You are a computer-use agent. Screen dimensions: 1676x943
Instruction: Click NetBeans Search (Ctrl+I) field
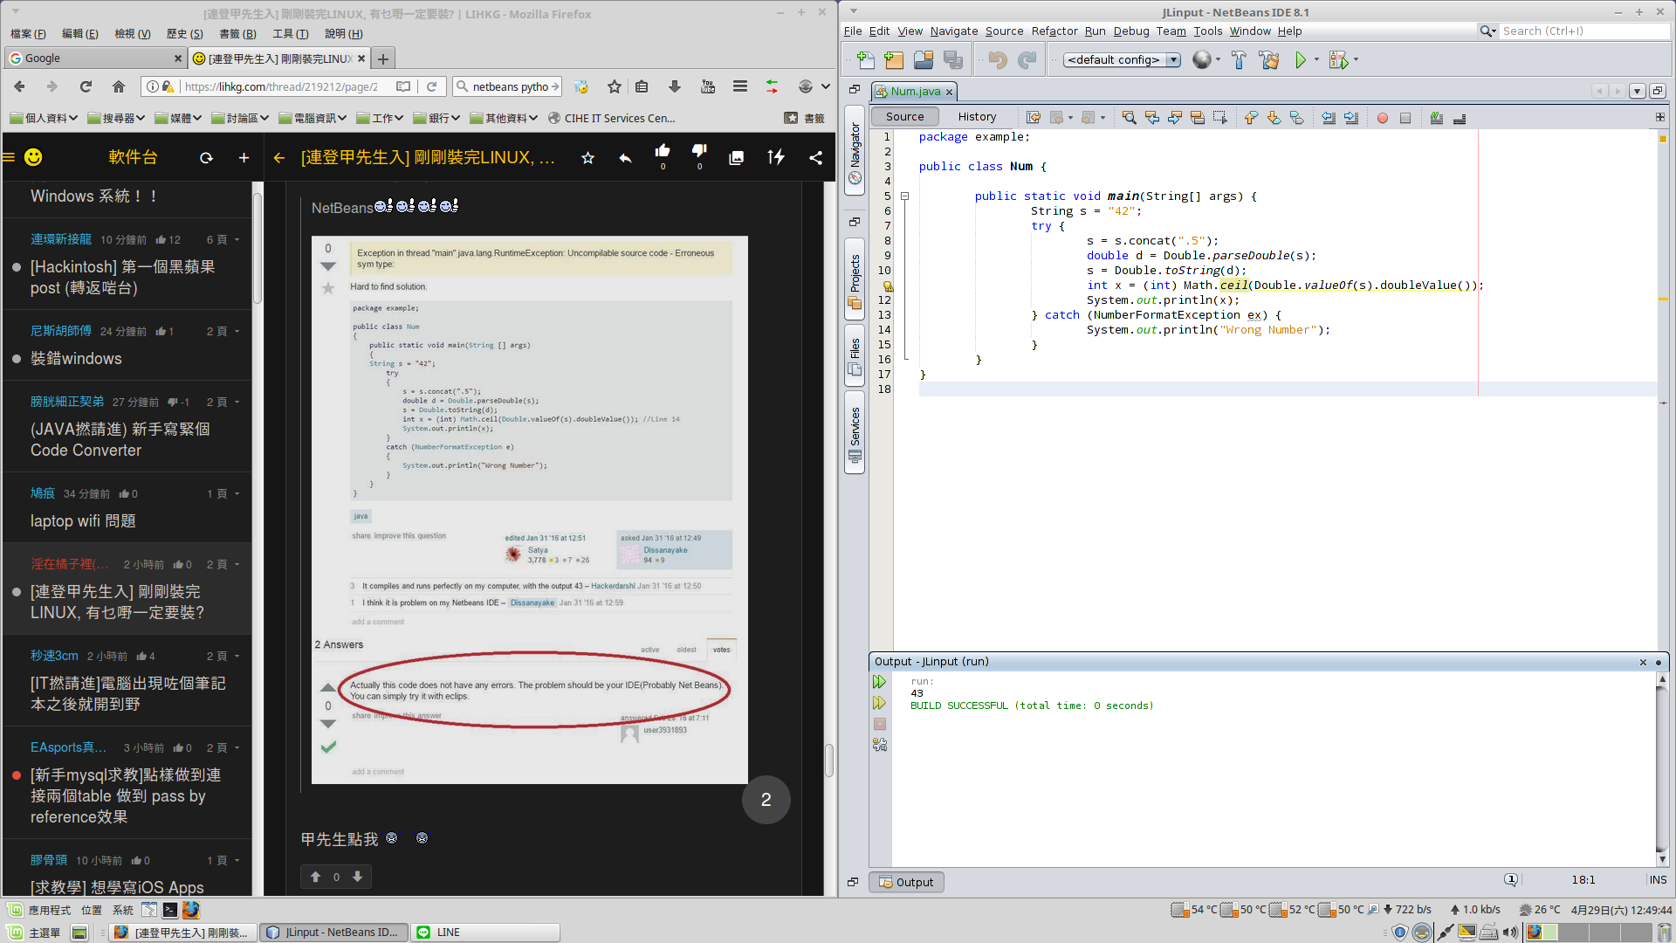coord(1583,31)
